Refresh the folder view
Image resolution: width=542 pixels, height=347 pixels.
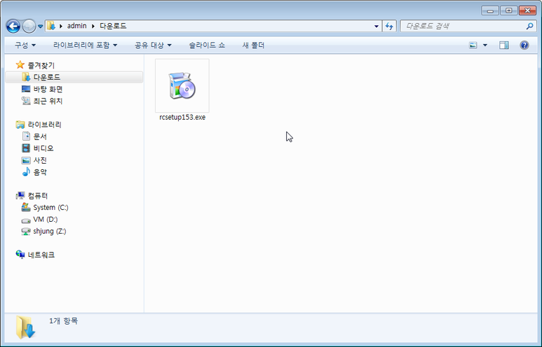click(389, 26)
